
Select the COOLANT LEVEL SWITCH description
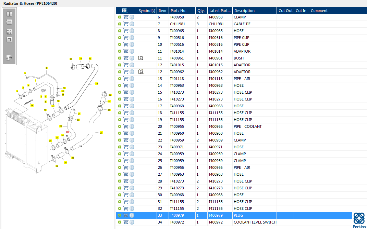255,222
